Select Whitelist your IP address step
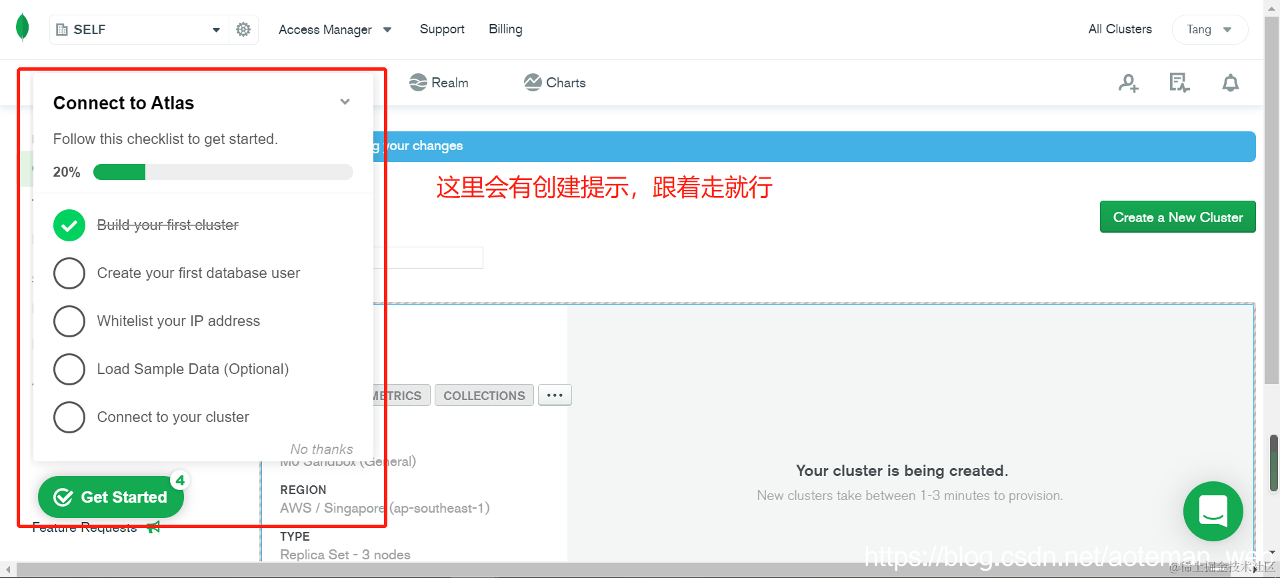 tap(69, 321)
